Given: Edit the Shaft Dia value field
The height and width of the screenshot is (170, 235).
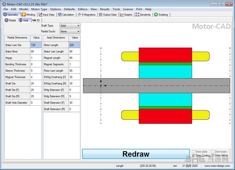Looking at the screenshot, I should click(x=36, y=83).
